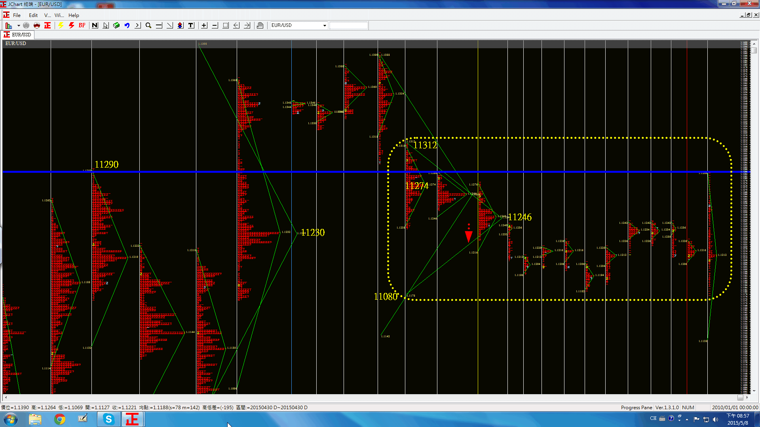Viewport: 760px width, 427px height.
Task: Click the taskbar clock showing 08:57
Action: tap(738, 419)
